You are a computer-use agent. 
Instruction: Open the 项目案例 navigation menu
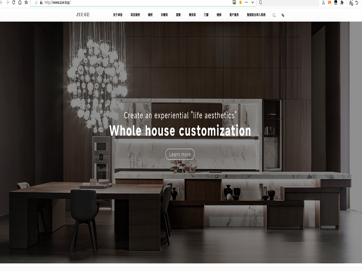[x=135, y=15]
